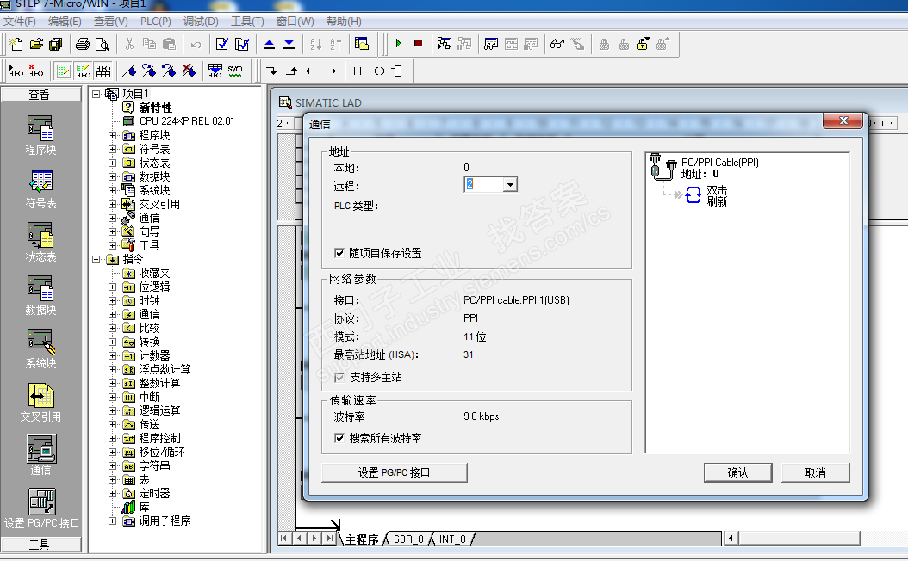
Task: Click the glasses program status icon
Action: click(557, 44)
